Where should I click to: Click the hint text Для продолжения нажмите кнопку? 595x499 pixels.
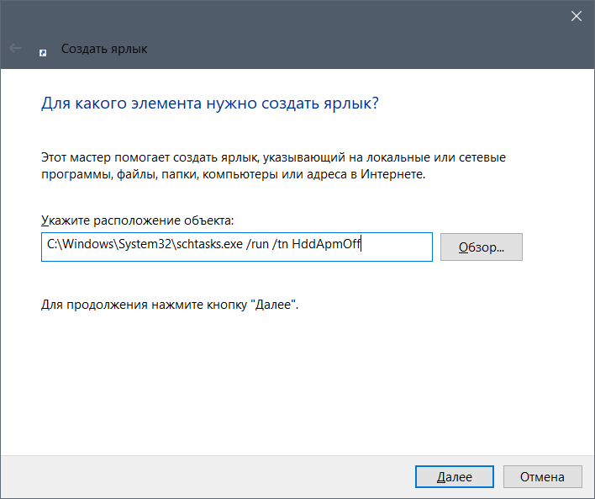coord(170,303)
